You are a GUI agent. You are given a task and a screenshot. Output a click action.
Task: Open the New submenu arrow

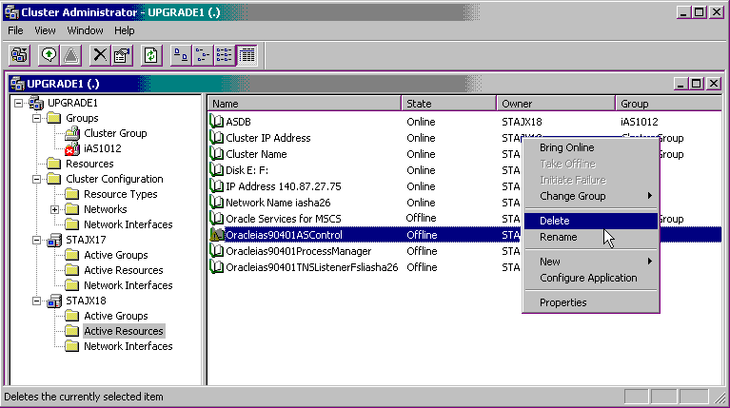point(649,262)
